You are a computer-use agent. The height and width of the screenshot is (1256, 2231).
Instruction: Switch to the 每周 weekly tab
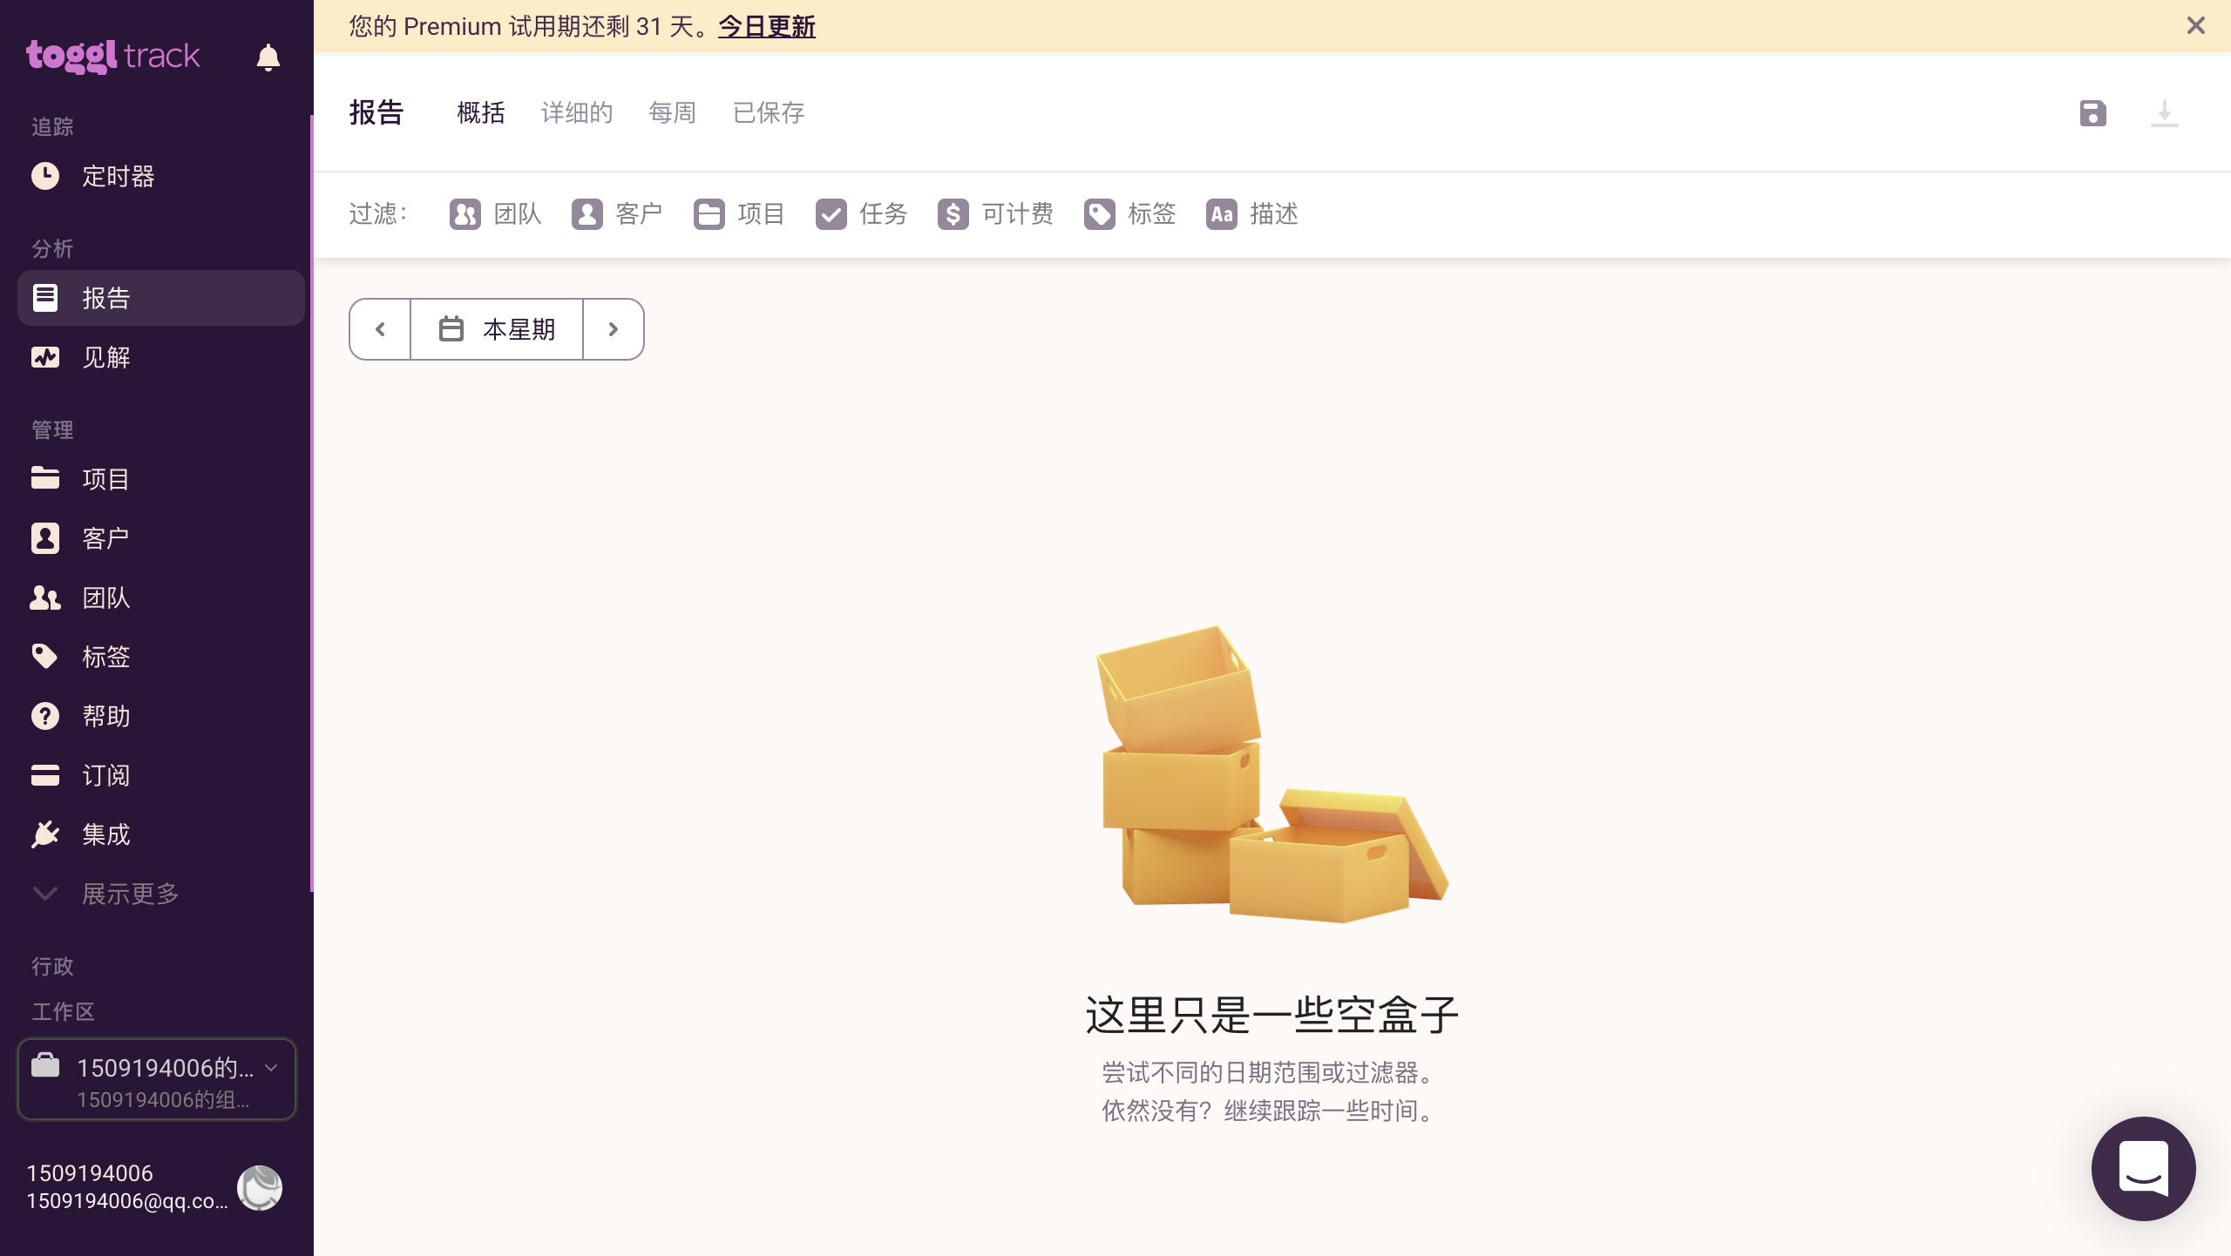[673, 113]
